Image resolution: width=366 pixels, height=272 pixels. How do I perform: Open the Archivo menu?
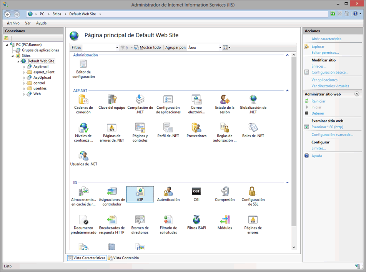point(13,23)
